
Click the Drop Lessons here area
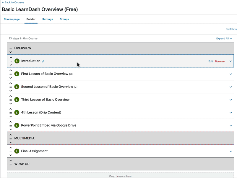click(120, 176)
